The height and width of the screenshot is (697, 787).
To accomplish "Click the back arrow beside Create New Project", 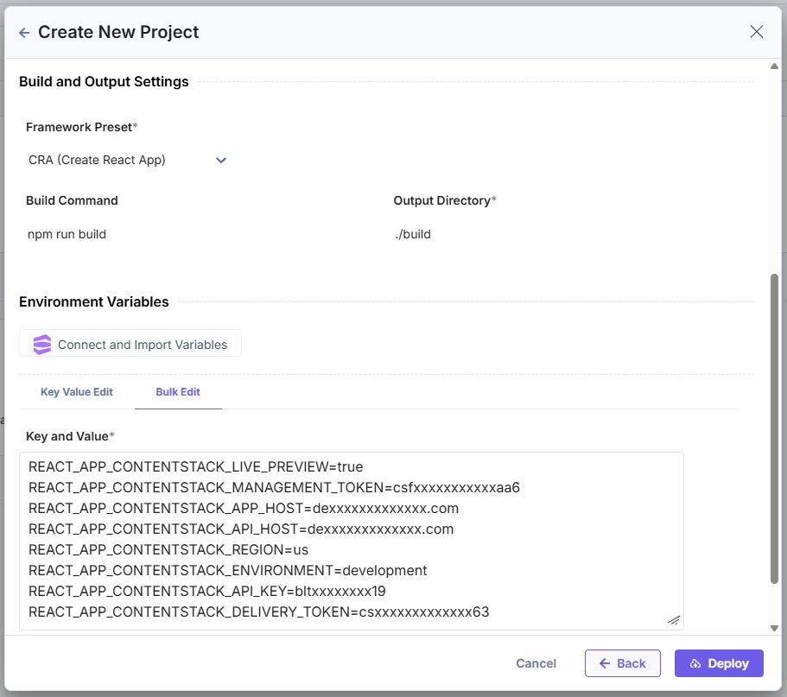I will pyautogui.click(x=24, y=33).
